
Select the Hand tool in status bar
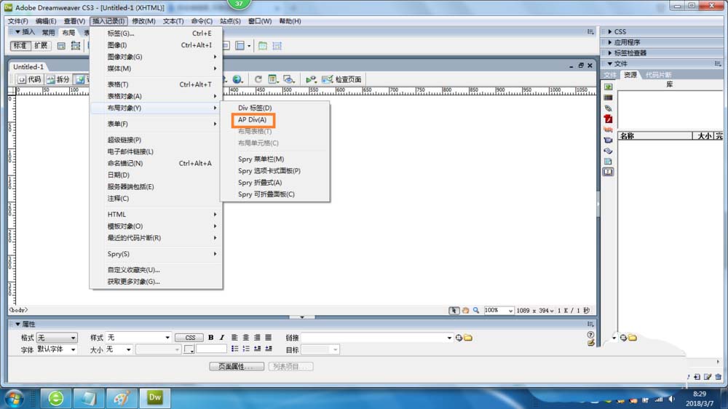(465, 310)
